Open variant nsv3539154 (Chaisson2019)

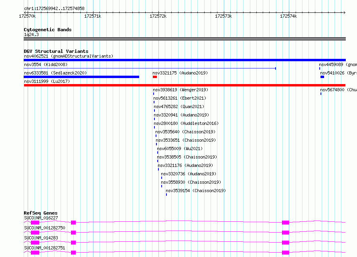[x=196, y=191]
